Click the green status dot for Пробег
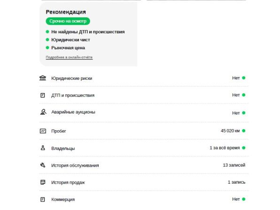280x210 pixels. tap(243, 131)
